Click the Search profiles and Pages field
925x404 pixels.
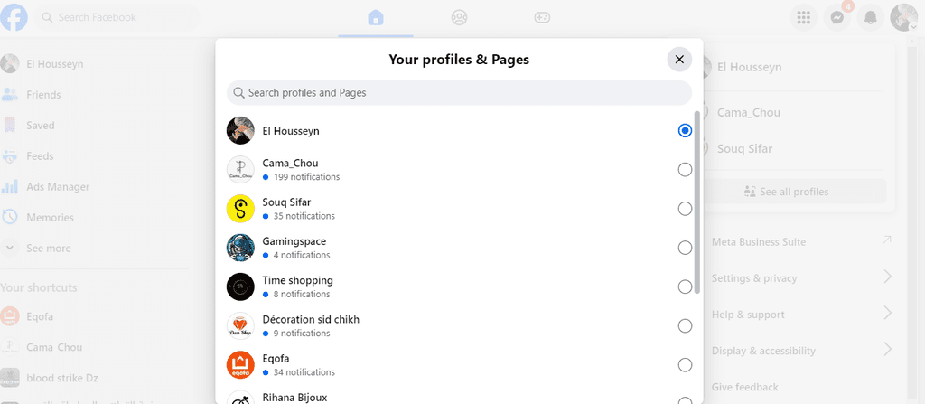click(459, 93)
